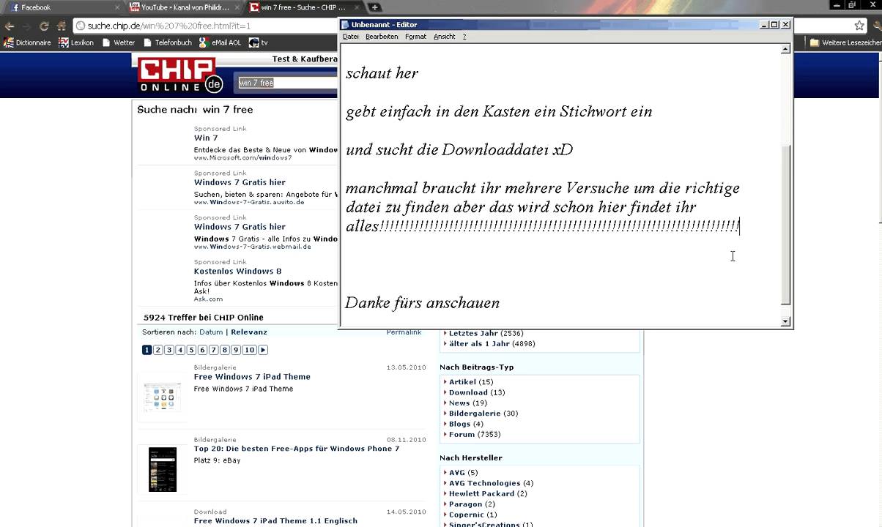Close the Facebook tab
This screenshot has height=527, width=882.
(x=116, y=7)
